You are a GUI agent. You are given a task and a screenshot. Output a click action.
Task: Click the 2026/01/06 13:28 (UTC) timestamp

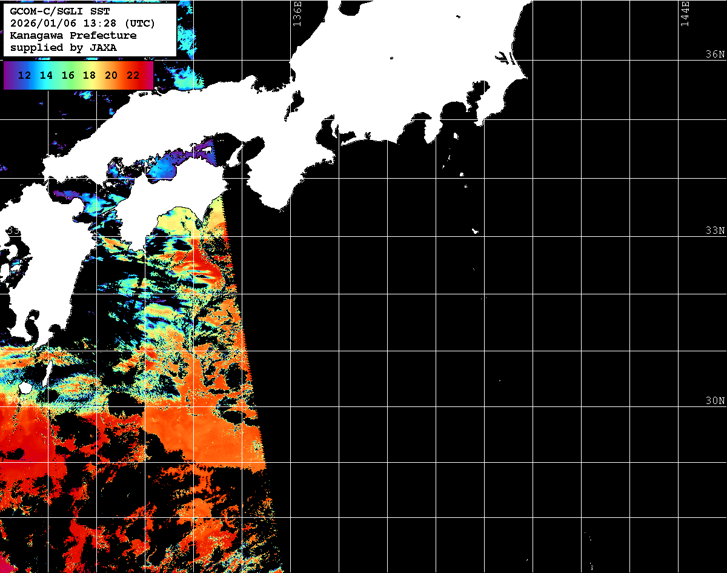[83, 24]
